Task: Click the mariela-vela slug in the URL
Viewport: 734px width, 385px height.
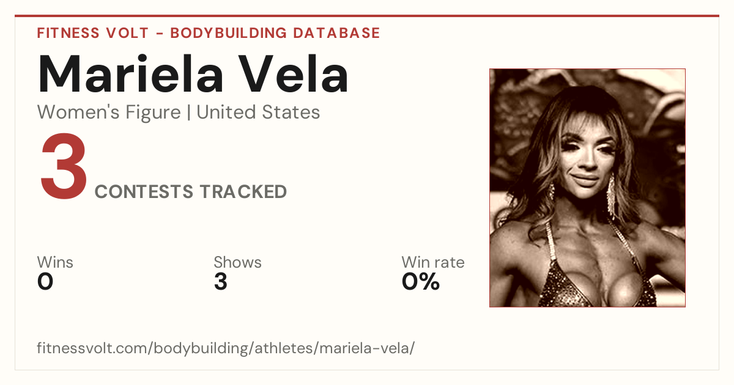Action: coord(368,348)
